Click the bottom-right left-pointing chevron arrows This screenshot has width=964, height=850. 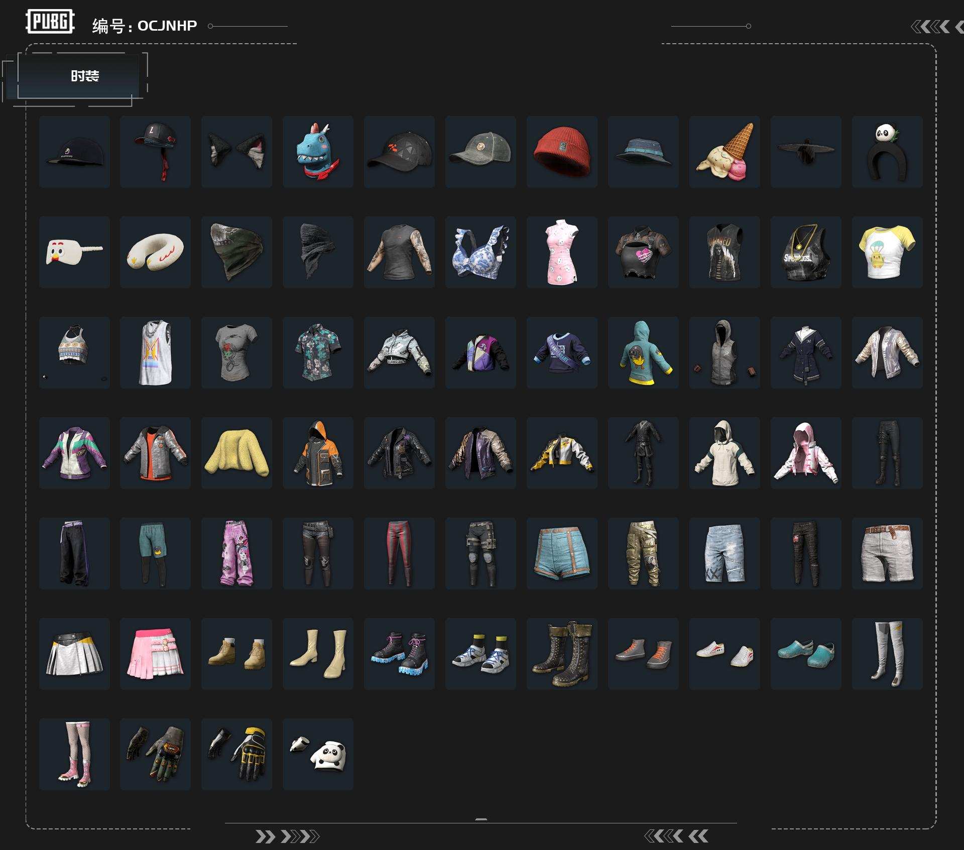click(x=676, y=836)
